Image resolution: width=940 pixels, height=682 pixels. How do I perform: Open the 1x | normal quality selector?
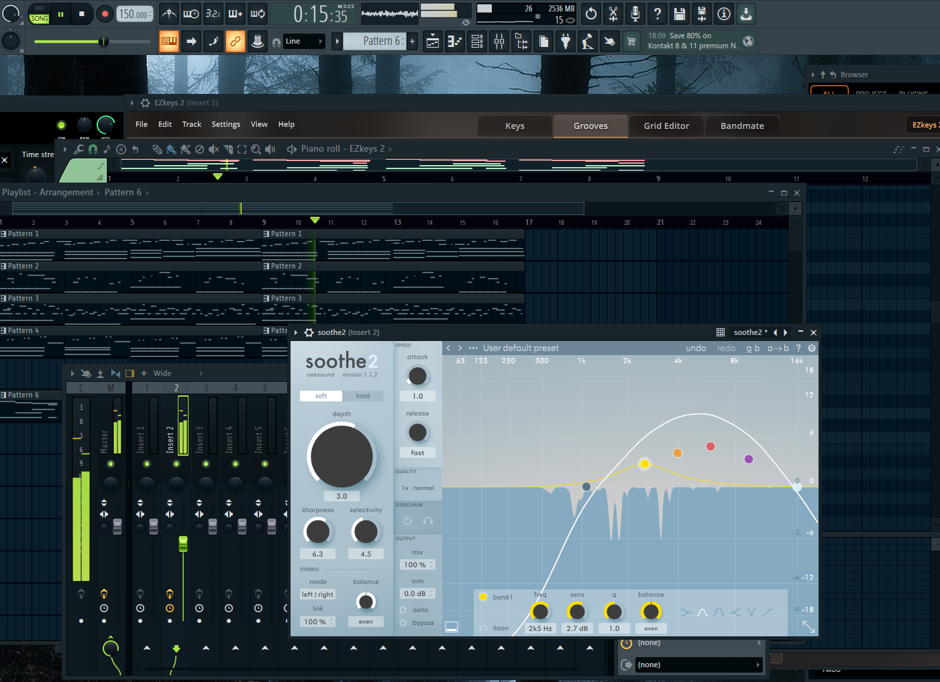point(417,488)
